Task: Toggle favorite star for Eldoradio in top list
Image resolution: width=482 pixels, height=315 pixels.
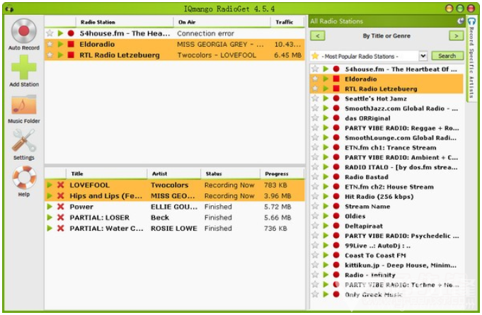Action: pos(50,44)
